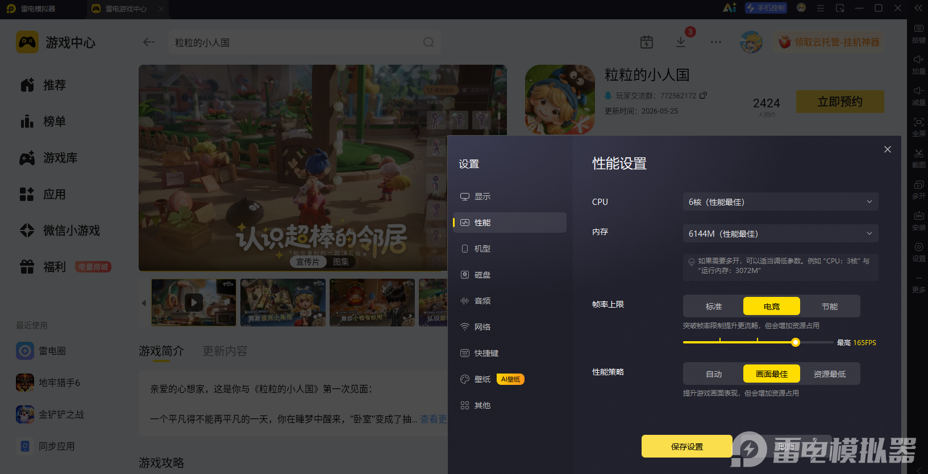Screen dimensions: 928x474
Task: Expand the CPU cores dropdown
Action: [x=780, y=202]
